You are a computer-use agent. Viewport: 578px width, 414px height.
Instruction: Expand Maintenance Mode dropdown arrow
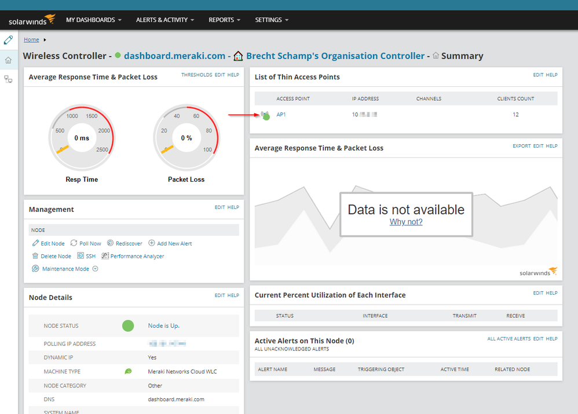(x=95, y=269)
